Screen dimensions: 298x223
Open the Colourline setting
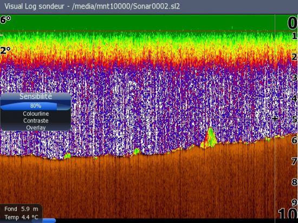pos(36,114)
